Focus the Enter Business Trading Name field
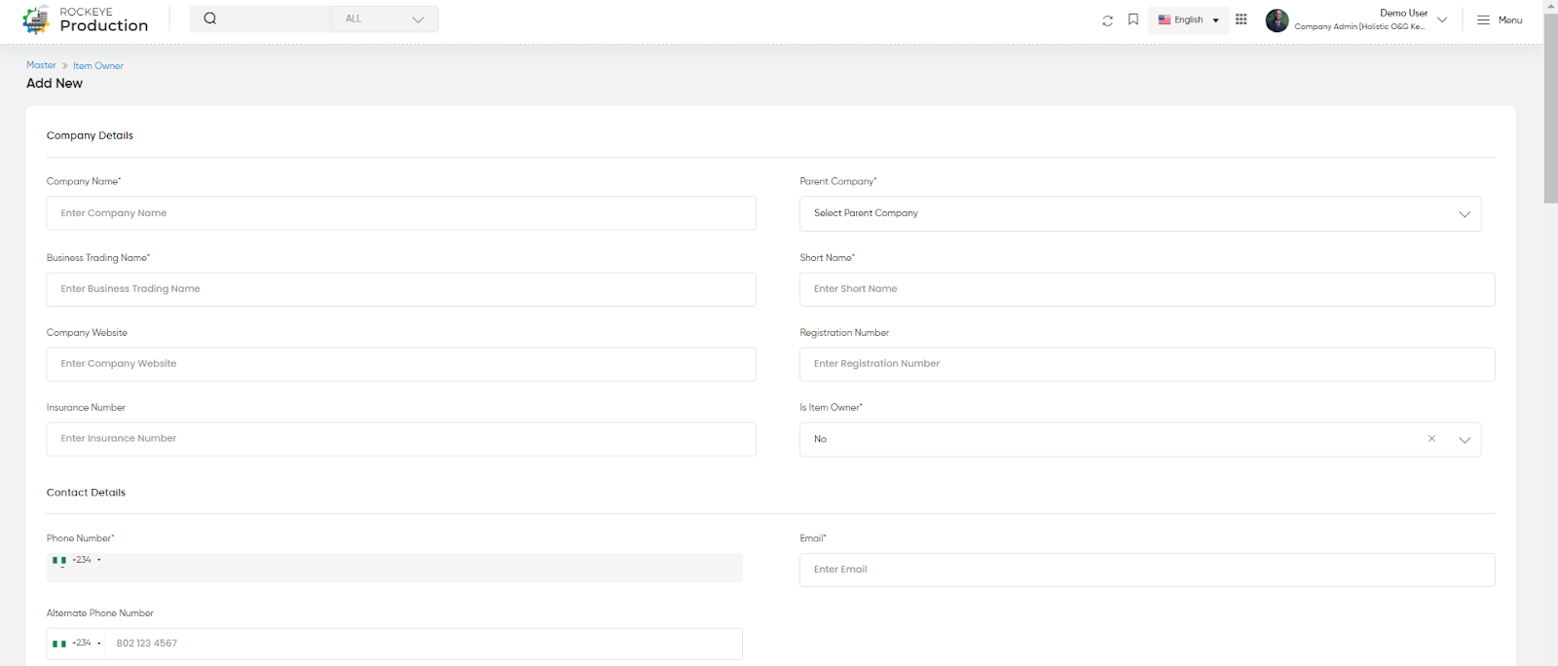The image size is (1558, 666). pos(401,289)
